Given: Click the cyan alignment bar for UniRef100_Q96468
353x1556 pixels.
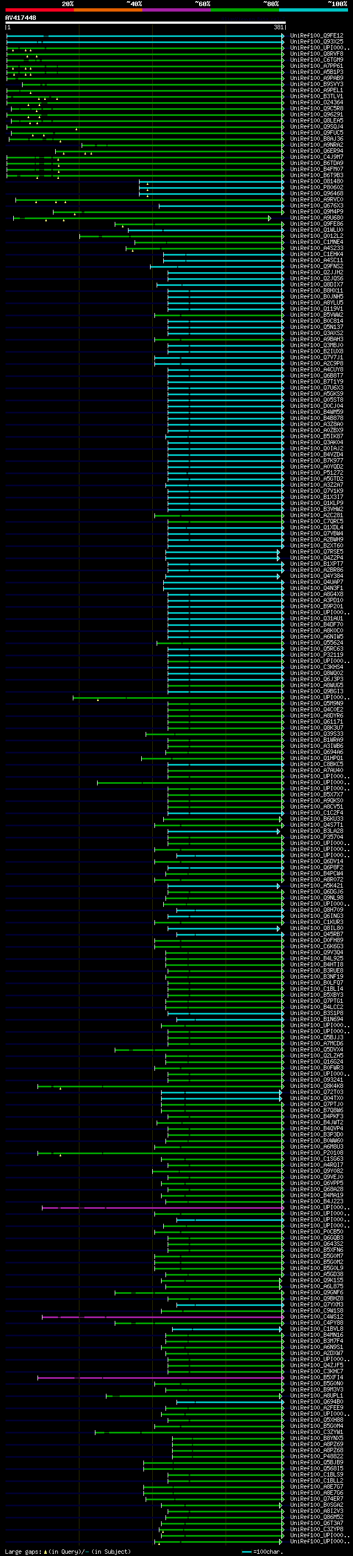Looking at the screenshot, I should tap(211, 194).
